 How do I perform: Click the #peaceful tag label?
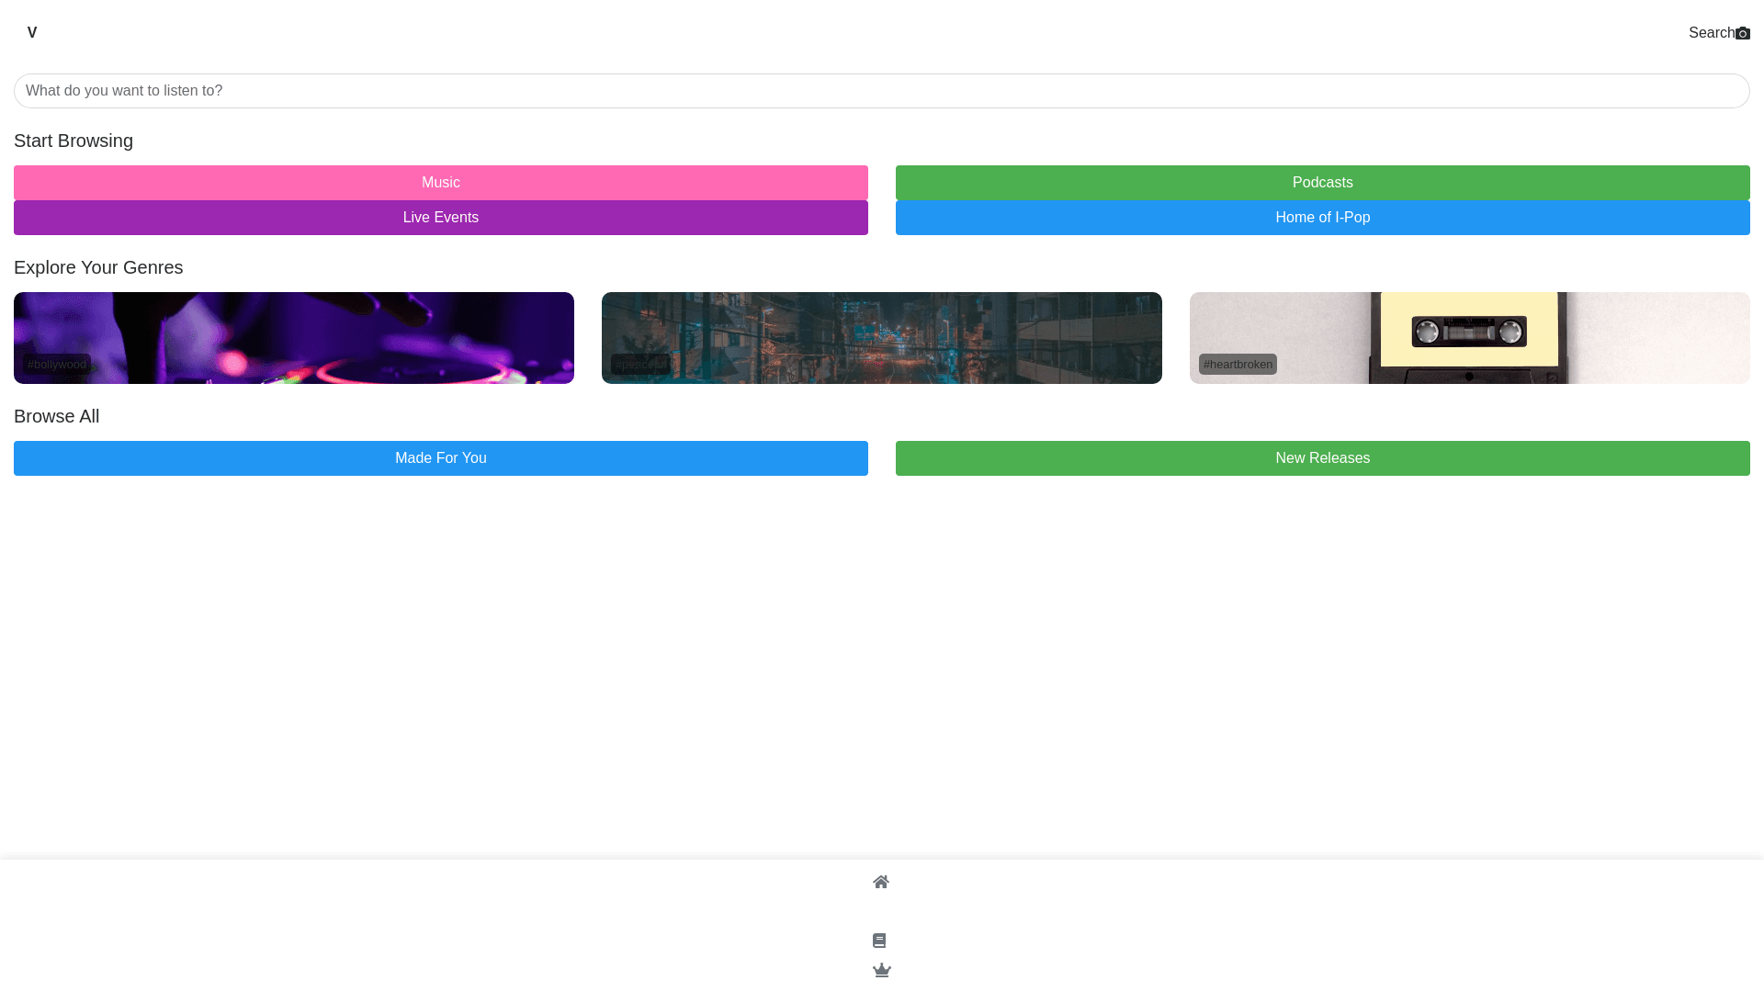pyautogui.click(x=640, y=365)
